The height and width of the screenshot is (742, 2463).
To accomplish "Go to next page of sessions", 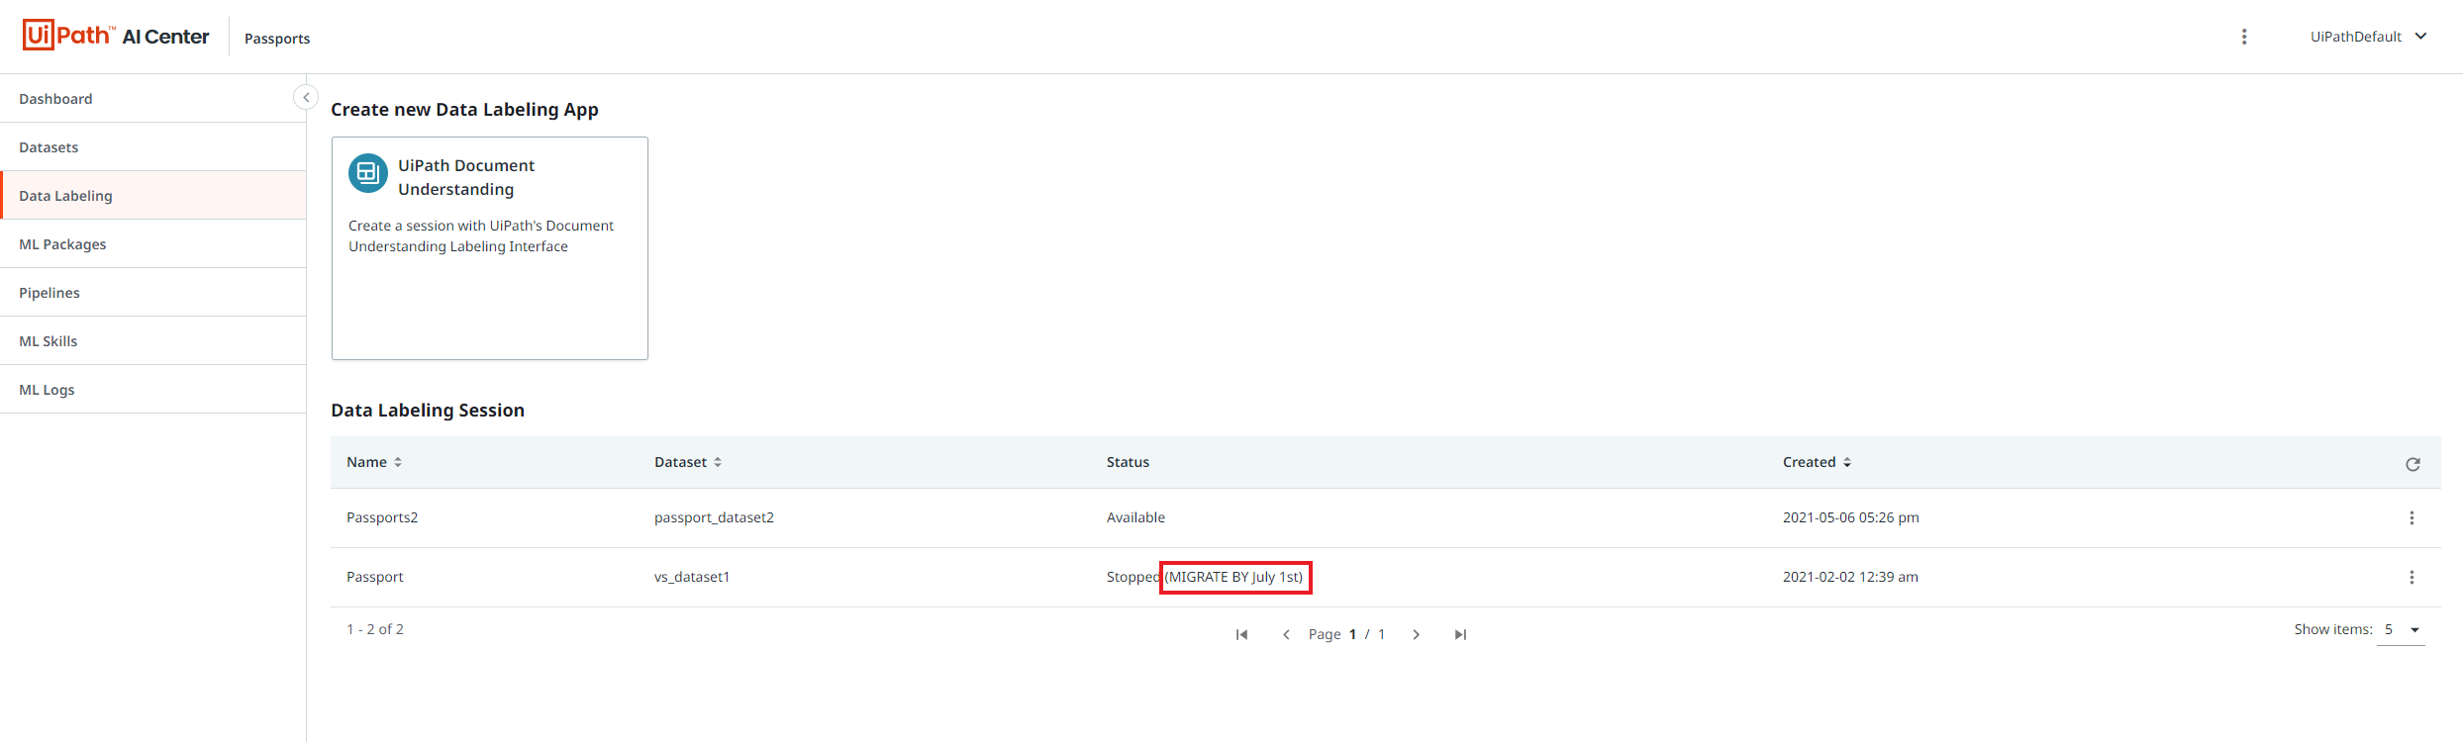I will point(1417,634).
